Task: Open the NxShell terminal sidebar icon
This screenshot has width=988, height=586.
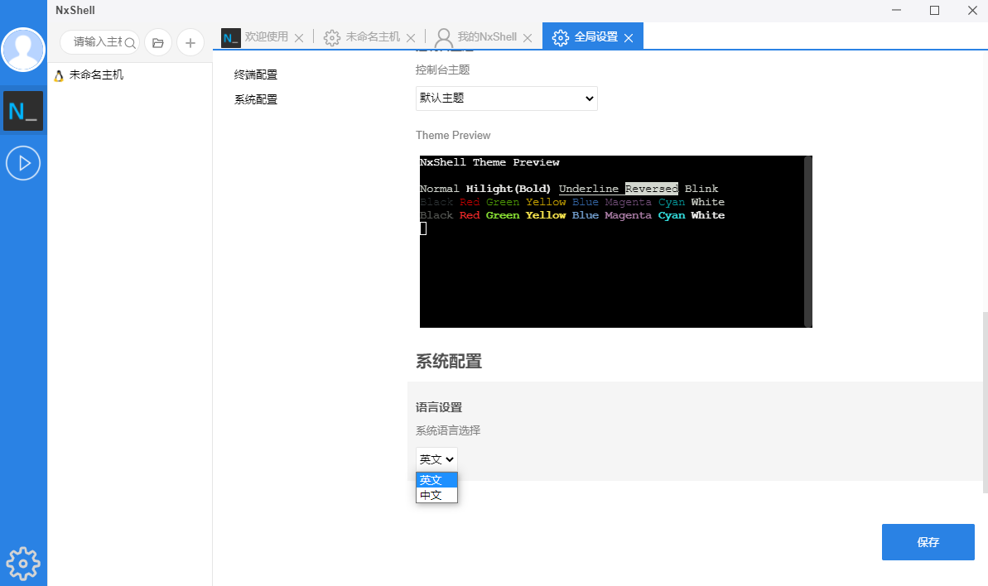Action: (23, 111)
